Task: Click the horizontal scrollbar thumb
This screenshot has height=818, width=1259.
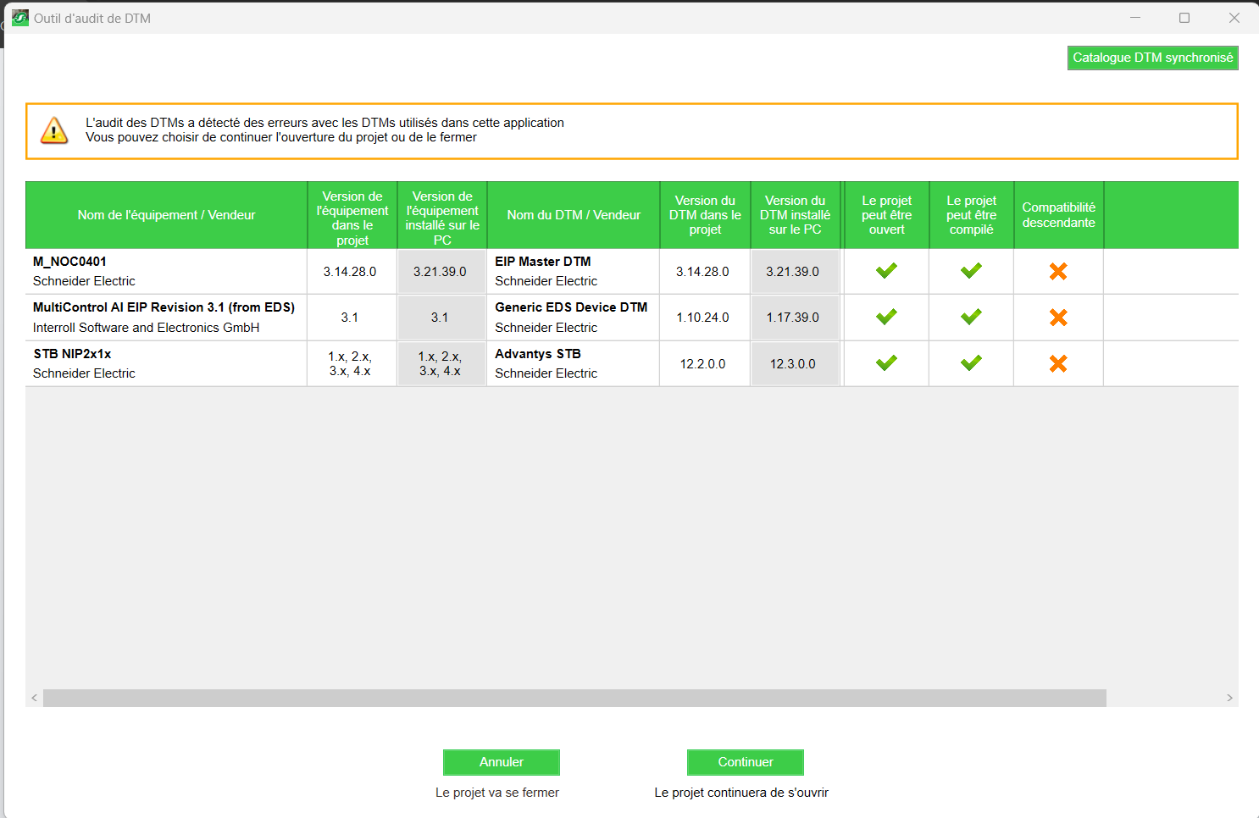Action: coord(574,698)
